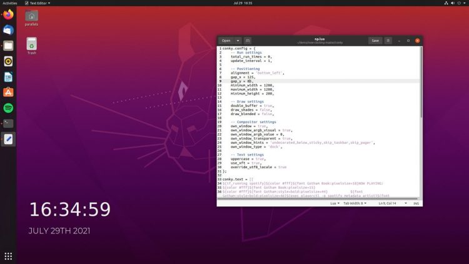Open Ubuntu Software store icon
Screen dimensions: 469x264
tap(8, 93)
